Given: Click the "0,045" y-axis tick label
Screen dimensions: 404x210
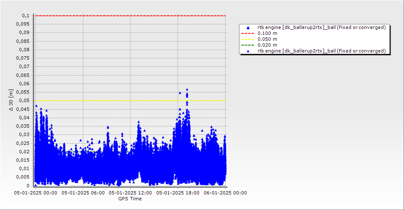Looking at the screenshot, I should [x=23, y=109].
